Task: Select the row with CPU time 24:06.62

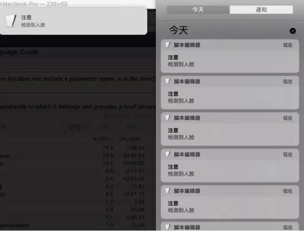Action: (78, 163)
